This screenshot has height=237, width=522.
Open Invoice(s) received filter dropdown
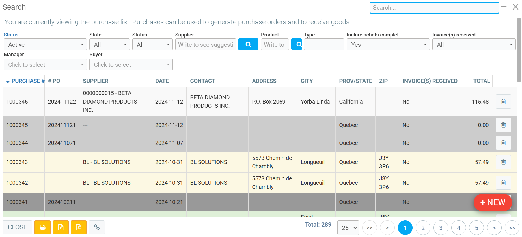[x=474, y=45]
